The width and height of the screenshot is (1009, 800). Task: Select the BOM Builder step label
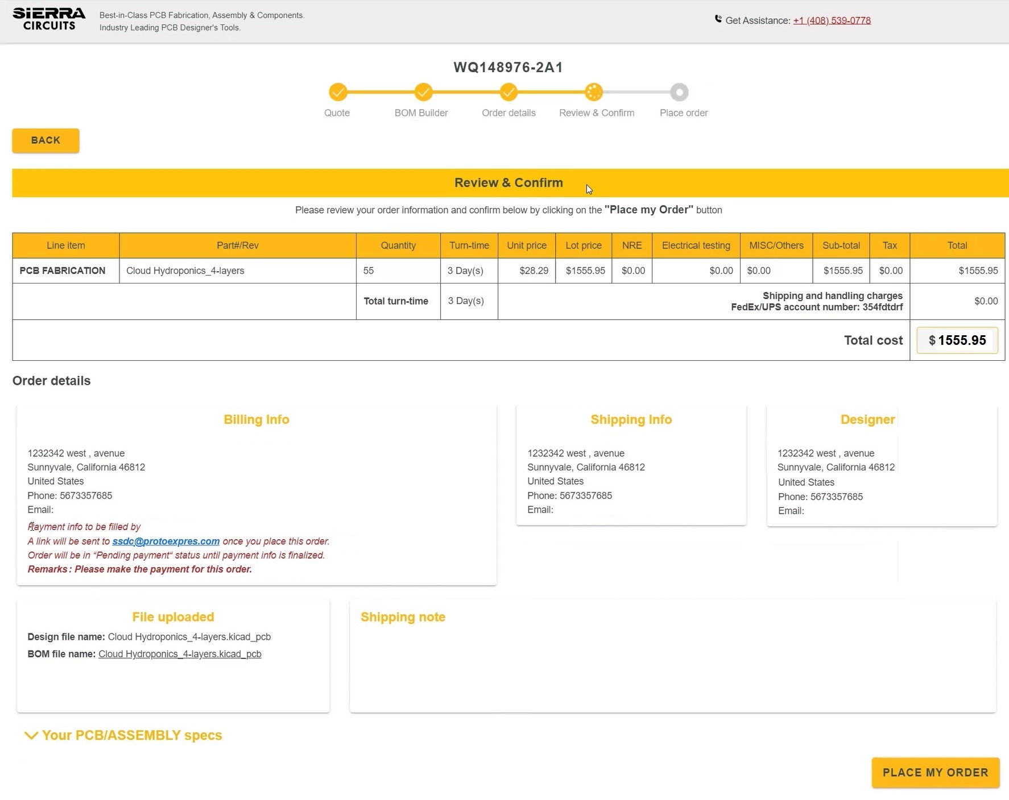[421, 113]
